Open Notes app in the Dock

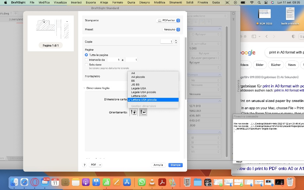[x=76, y=182]
